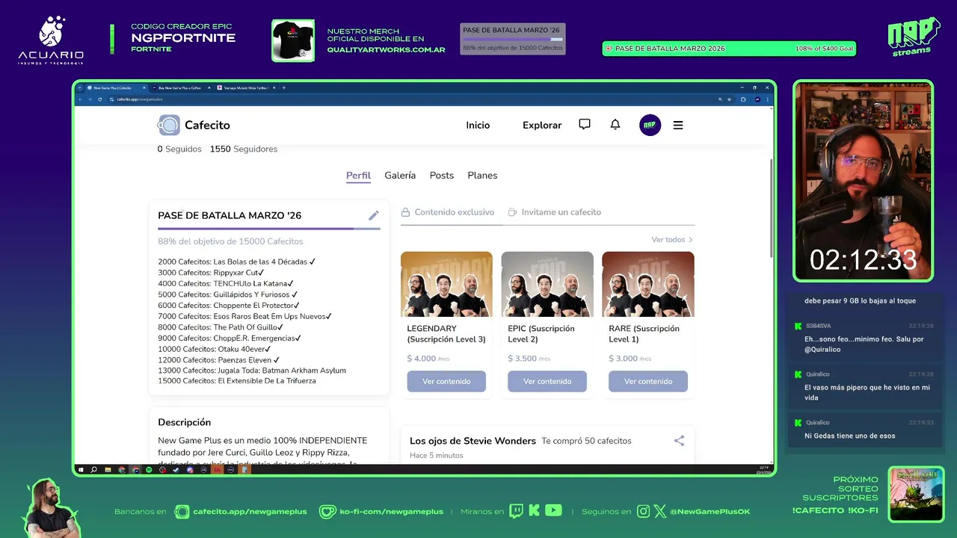This screenshot has height=538, width=957.
Task: Open the 1550 Seguidores link
Action: (x=244, y=149)
